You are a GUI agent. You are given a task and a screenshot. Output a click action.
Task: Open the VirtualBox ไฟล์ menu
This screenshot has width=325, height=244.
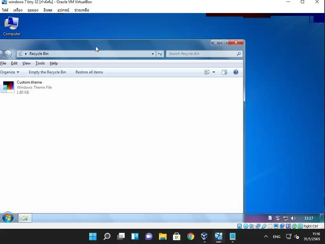(x=5, y=10)
